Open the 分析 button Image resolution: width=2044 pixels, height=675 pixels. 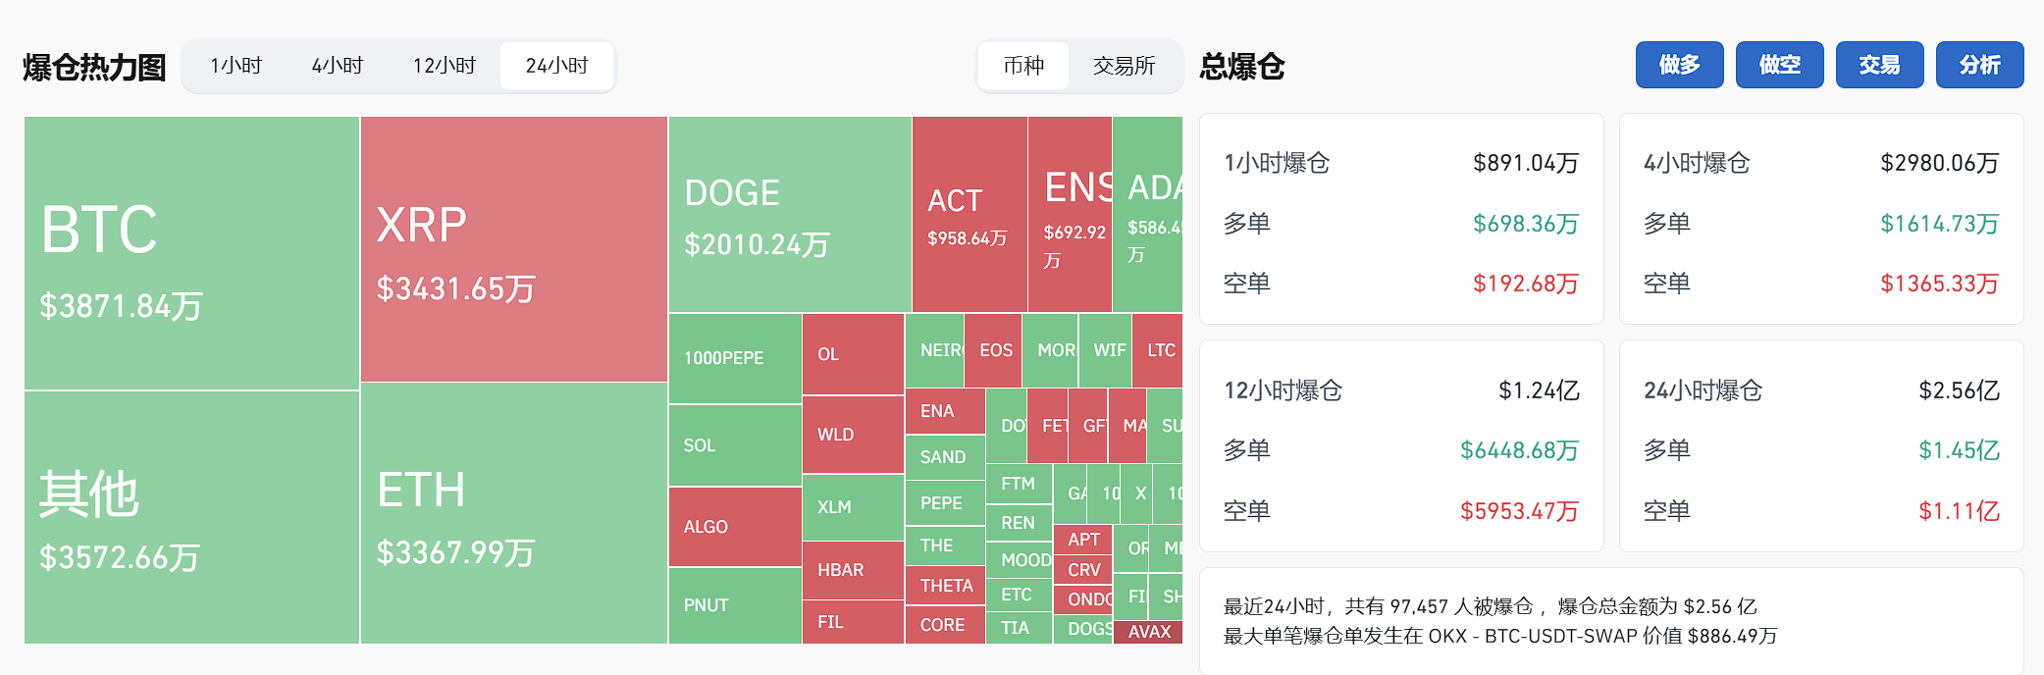coord(1980,65)
